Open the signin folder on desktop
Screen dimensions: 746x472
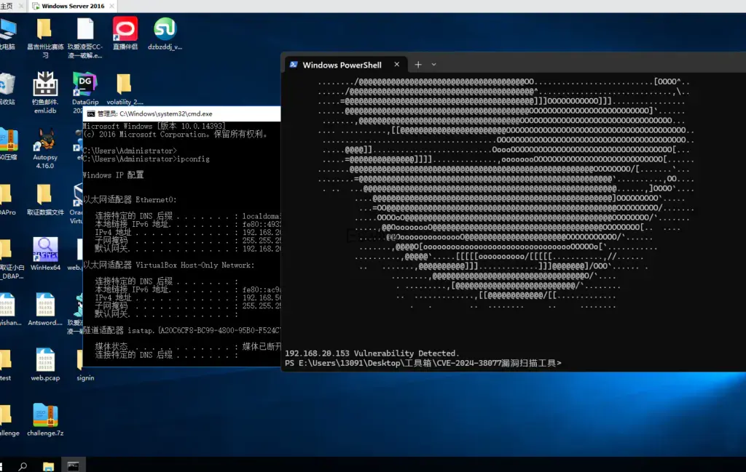click(85, 361)
